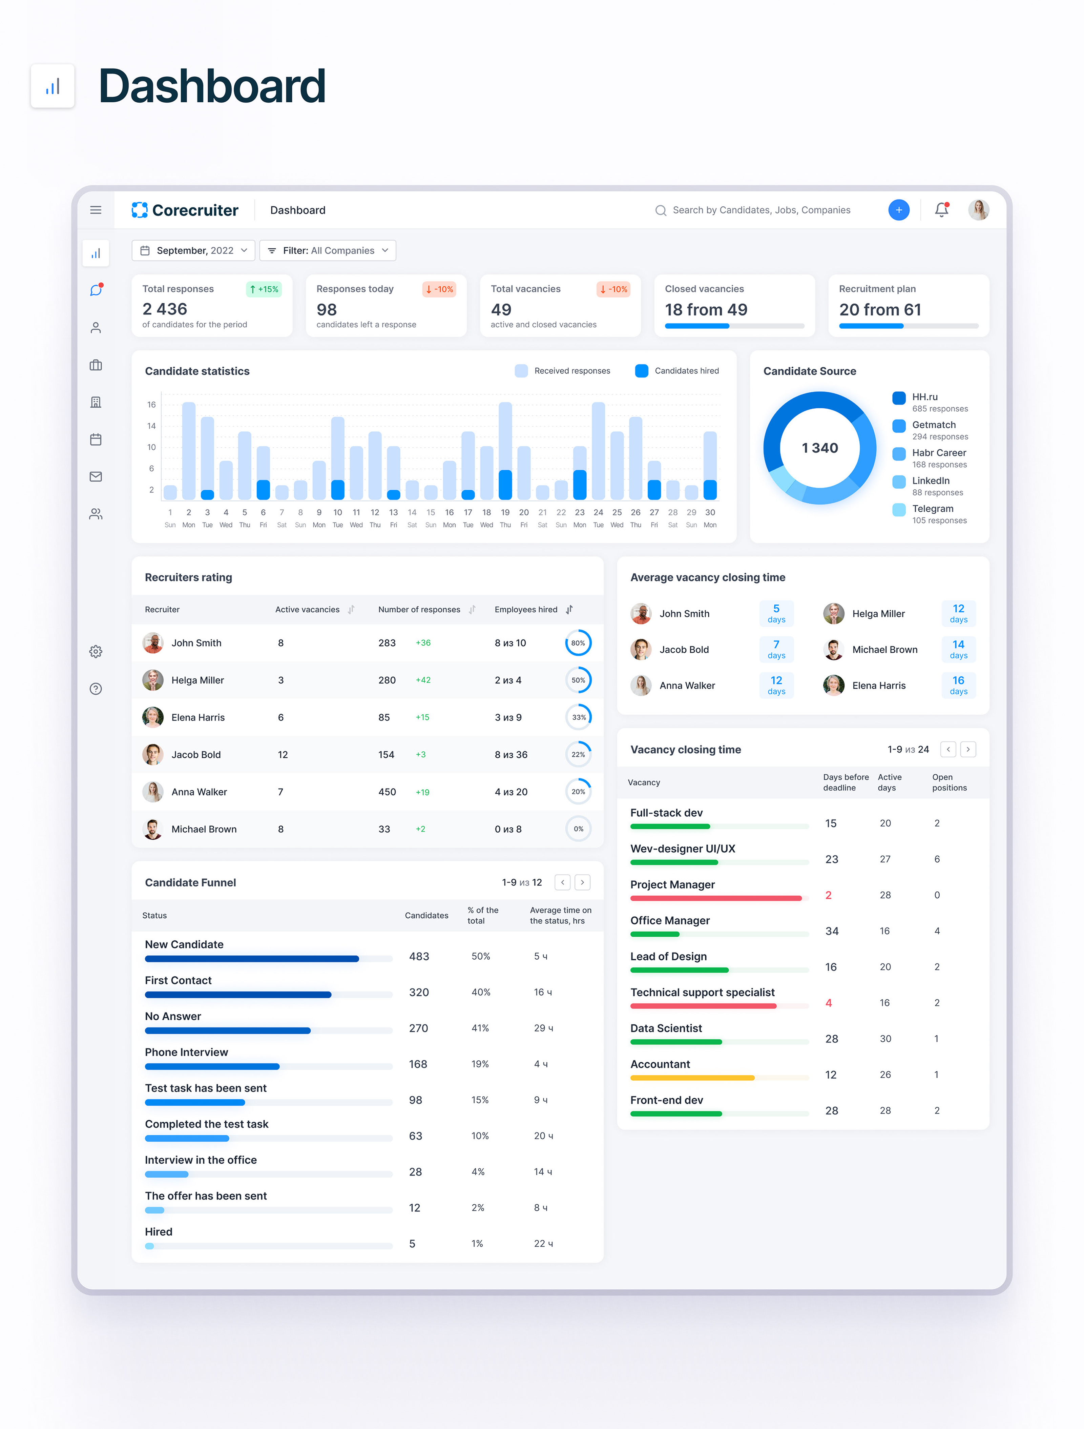Go to next Vacancy closing time page
The width and height of the screenshot is (1084, 1429).
click(968, 749)
